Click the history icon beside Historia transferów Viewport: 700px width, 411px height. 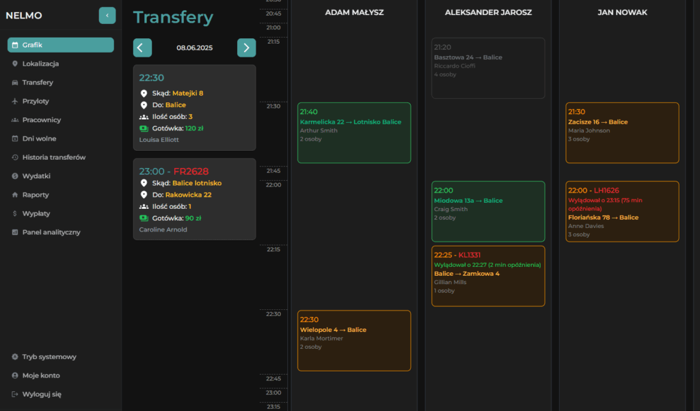(15, 157)
